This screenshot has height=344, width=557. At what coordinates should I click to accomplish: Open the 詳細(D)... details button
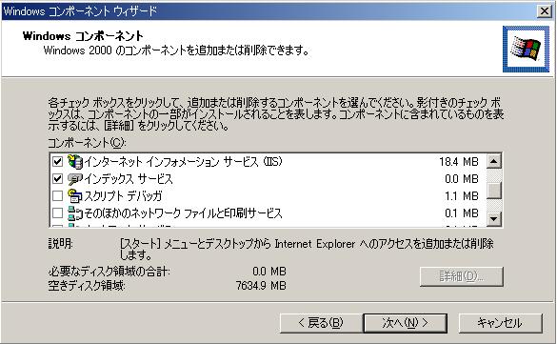(462, 276)
